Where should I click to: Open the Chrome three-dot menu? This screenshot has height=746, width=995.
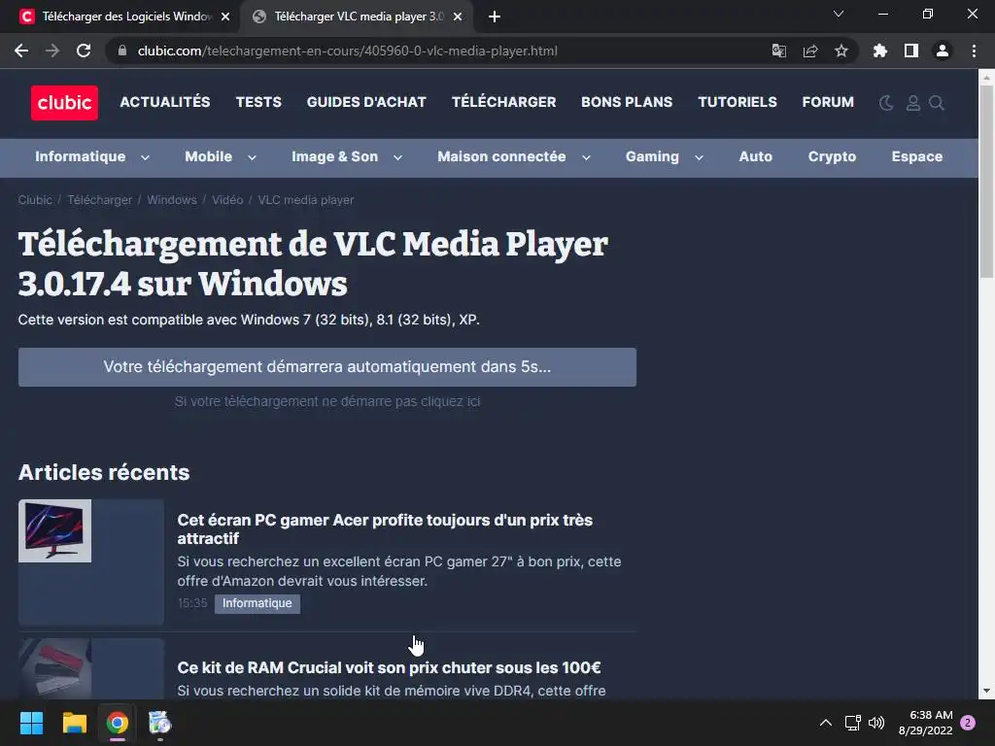[974, 51]
